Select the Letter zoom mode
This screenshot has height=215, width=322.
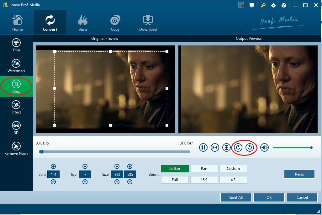click(x=175, y=169)
